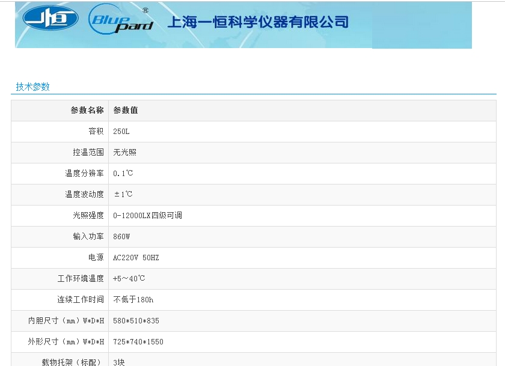
Task: Select the 温度分辨率 row label
Action: click(x=84, y=174)
